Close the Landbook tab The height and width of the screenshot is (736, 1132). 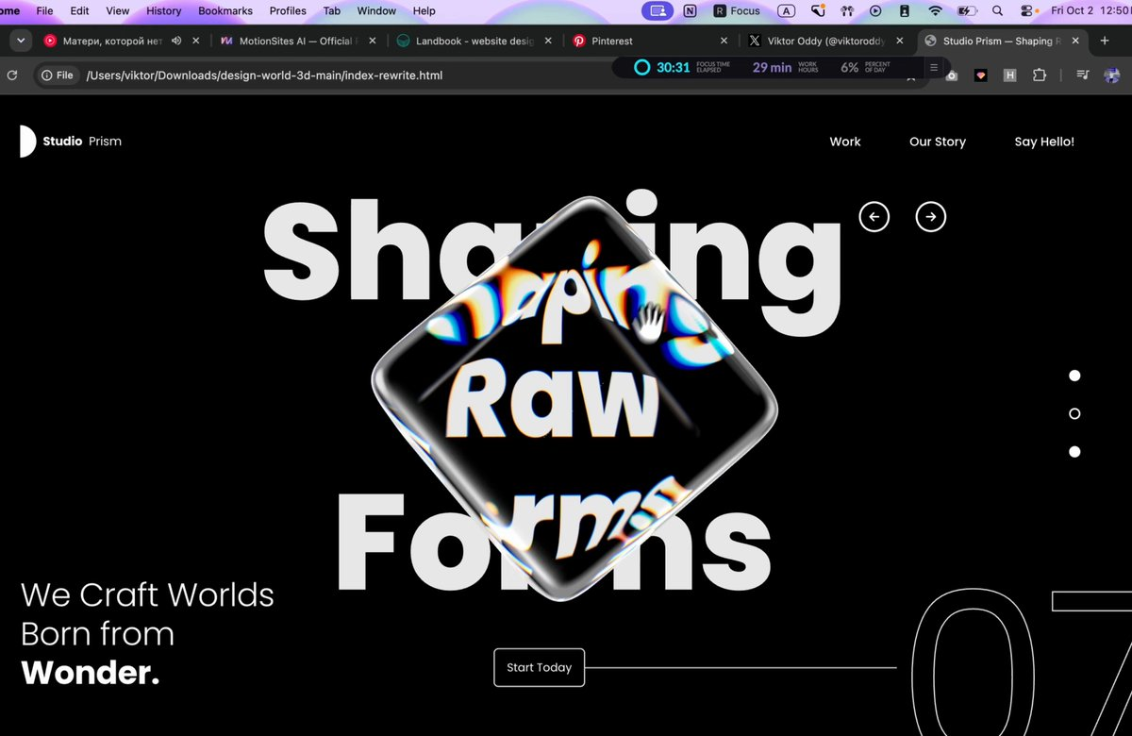tap(549, 41)
